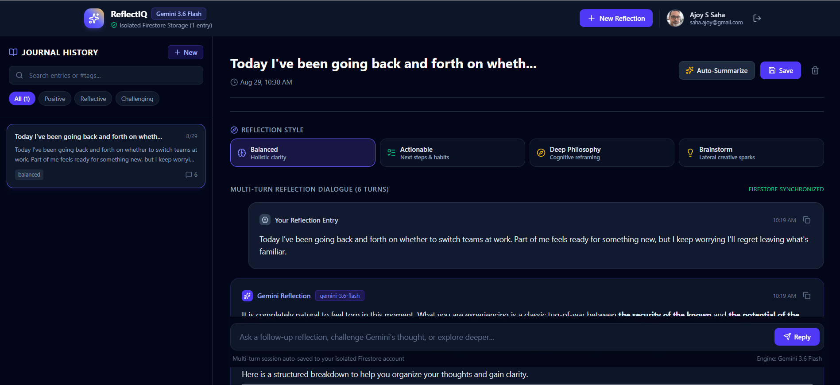The width and height of the screenshot is (840, 385).
Task: Send follow-up with Reply button
Action: [x=797, y=337]
